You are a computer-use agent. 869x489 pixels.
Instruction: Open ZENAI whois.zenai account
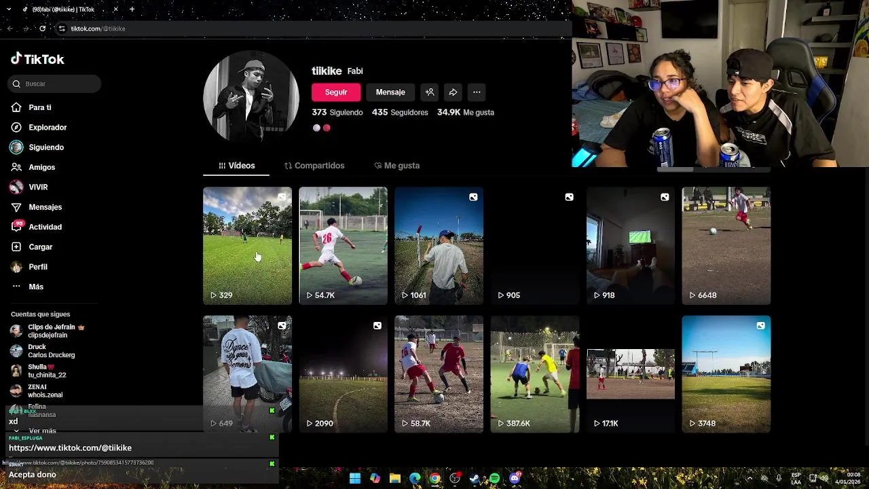(37, 391)
